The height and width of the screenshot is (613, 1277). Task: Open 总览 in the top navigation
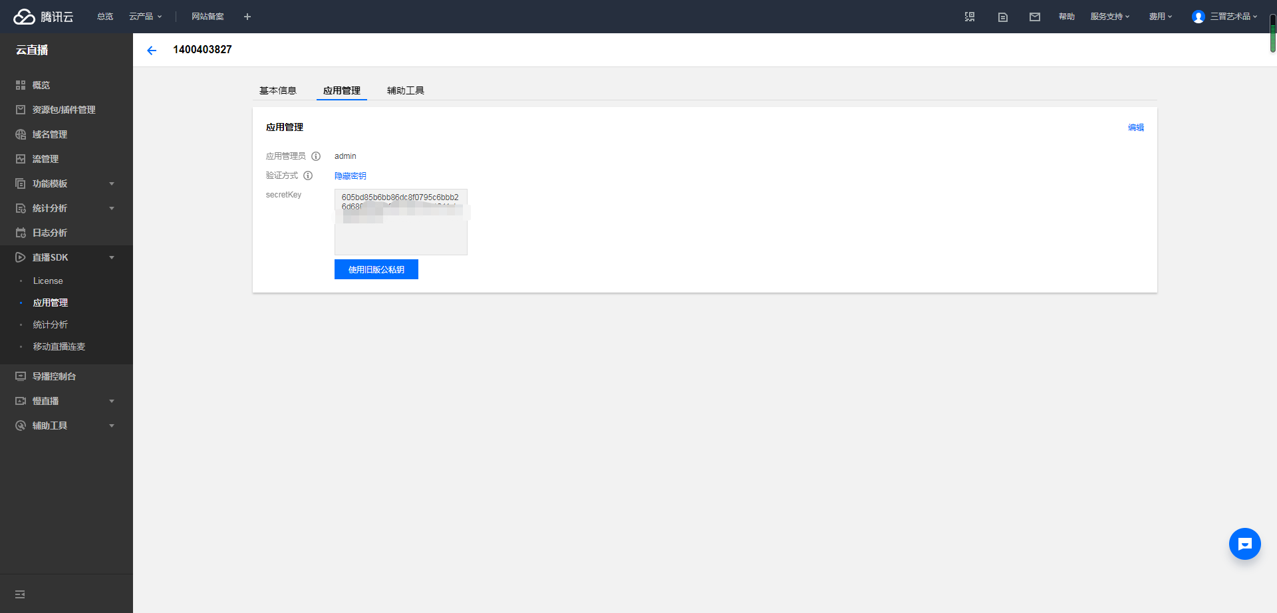coord(105,17)
